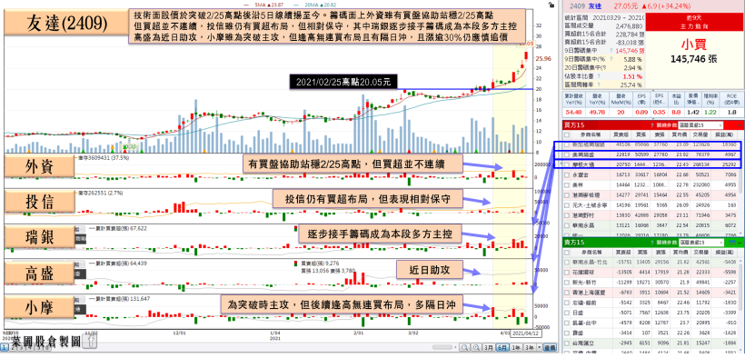Click the 累計營收 YoY(%) column header
Image resolution: width=745 pixels, height=358 pixels.
(574, 99)
